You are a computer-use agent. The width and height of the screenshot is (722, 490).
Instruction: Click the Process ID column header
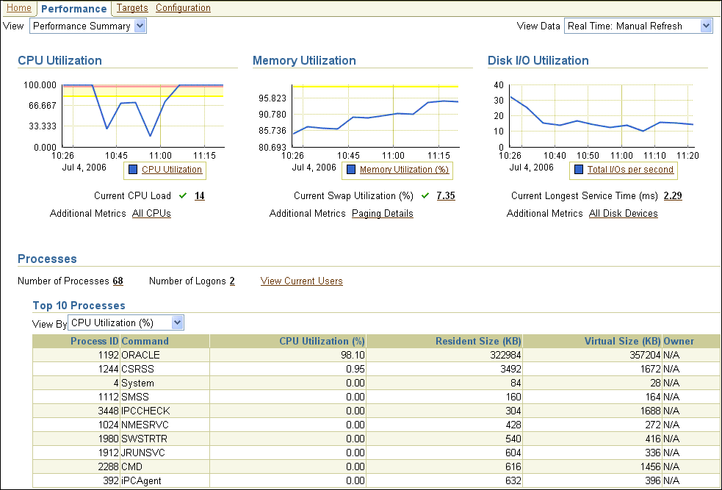point(94,342)
